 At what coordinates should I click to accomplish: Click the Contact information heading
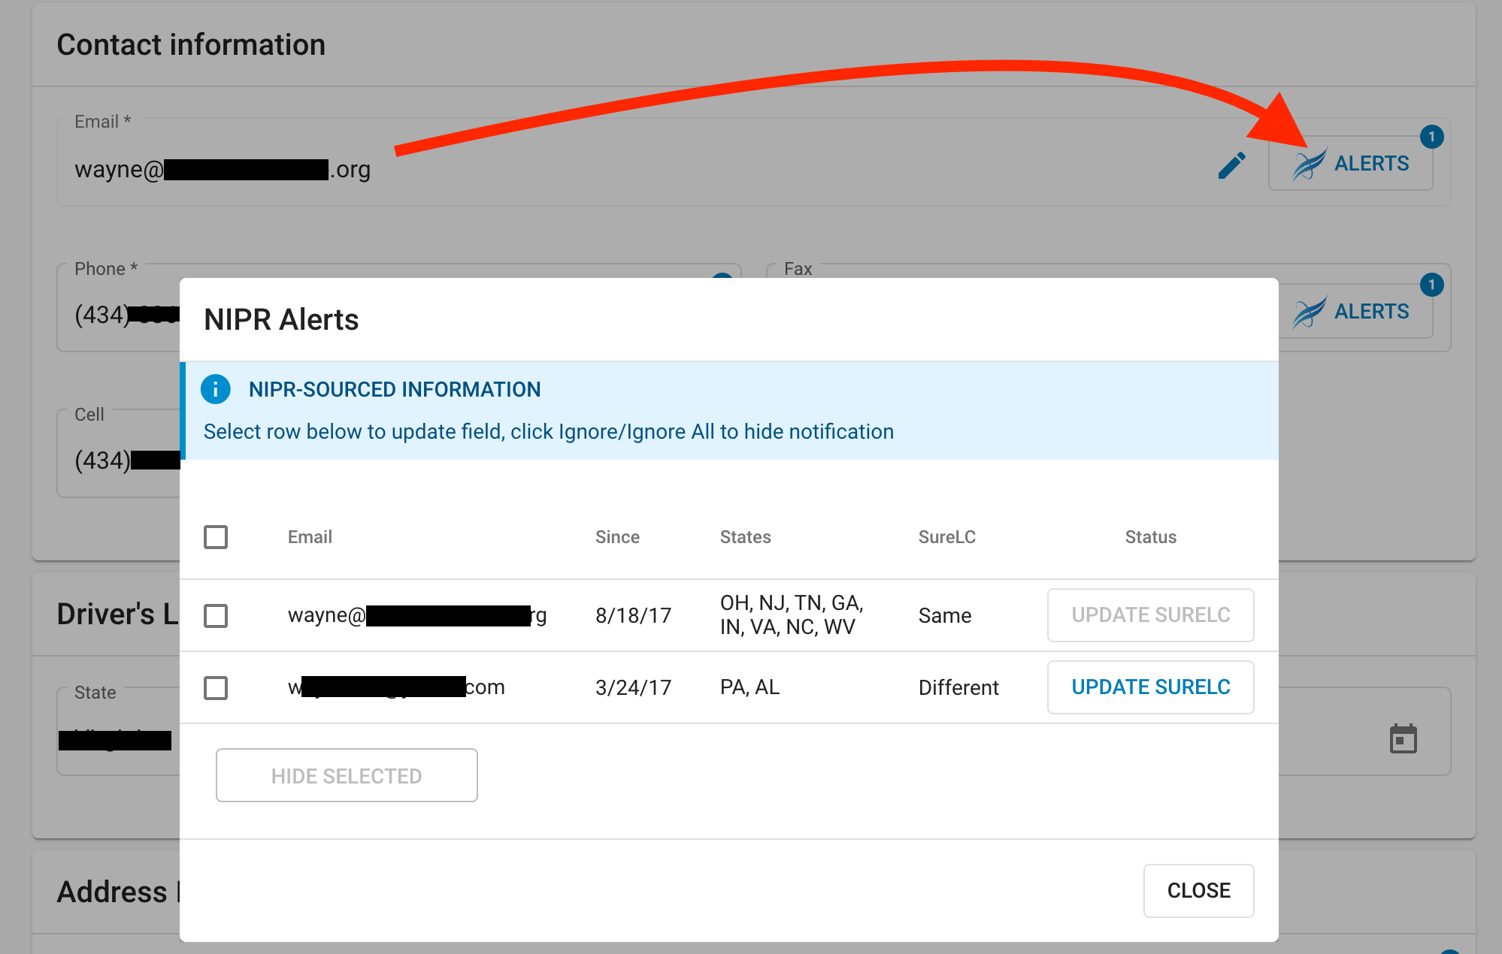pos(191,45)
